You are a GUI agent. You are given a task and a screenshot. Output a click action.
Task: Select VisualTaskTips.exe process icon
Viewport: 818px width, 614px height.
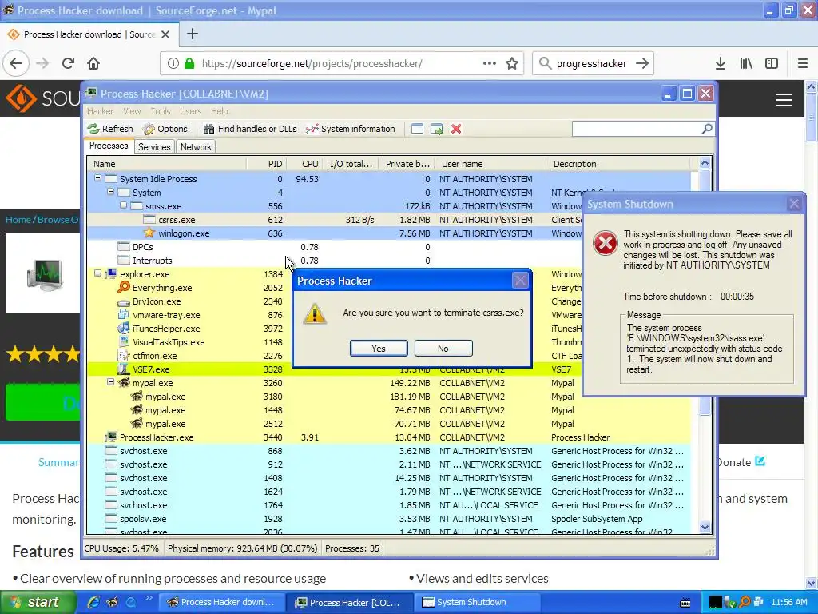(124, 342)
